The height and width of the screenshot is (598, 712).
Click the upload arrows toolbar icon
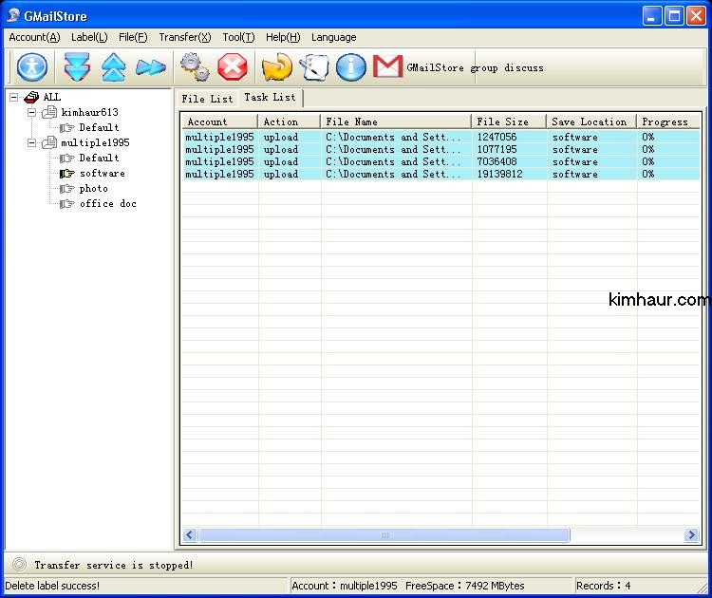coord(114,67)
